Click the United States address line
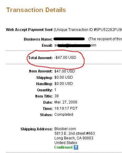This screenshot has height=153, width=122. point(66,143)
